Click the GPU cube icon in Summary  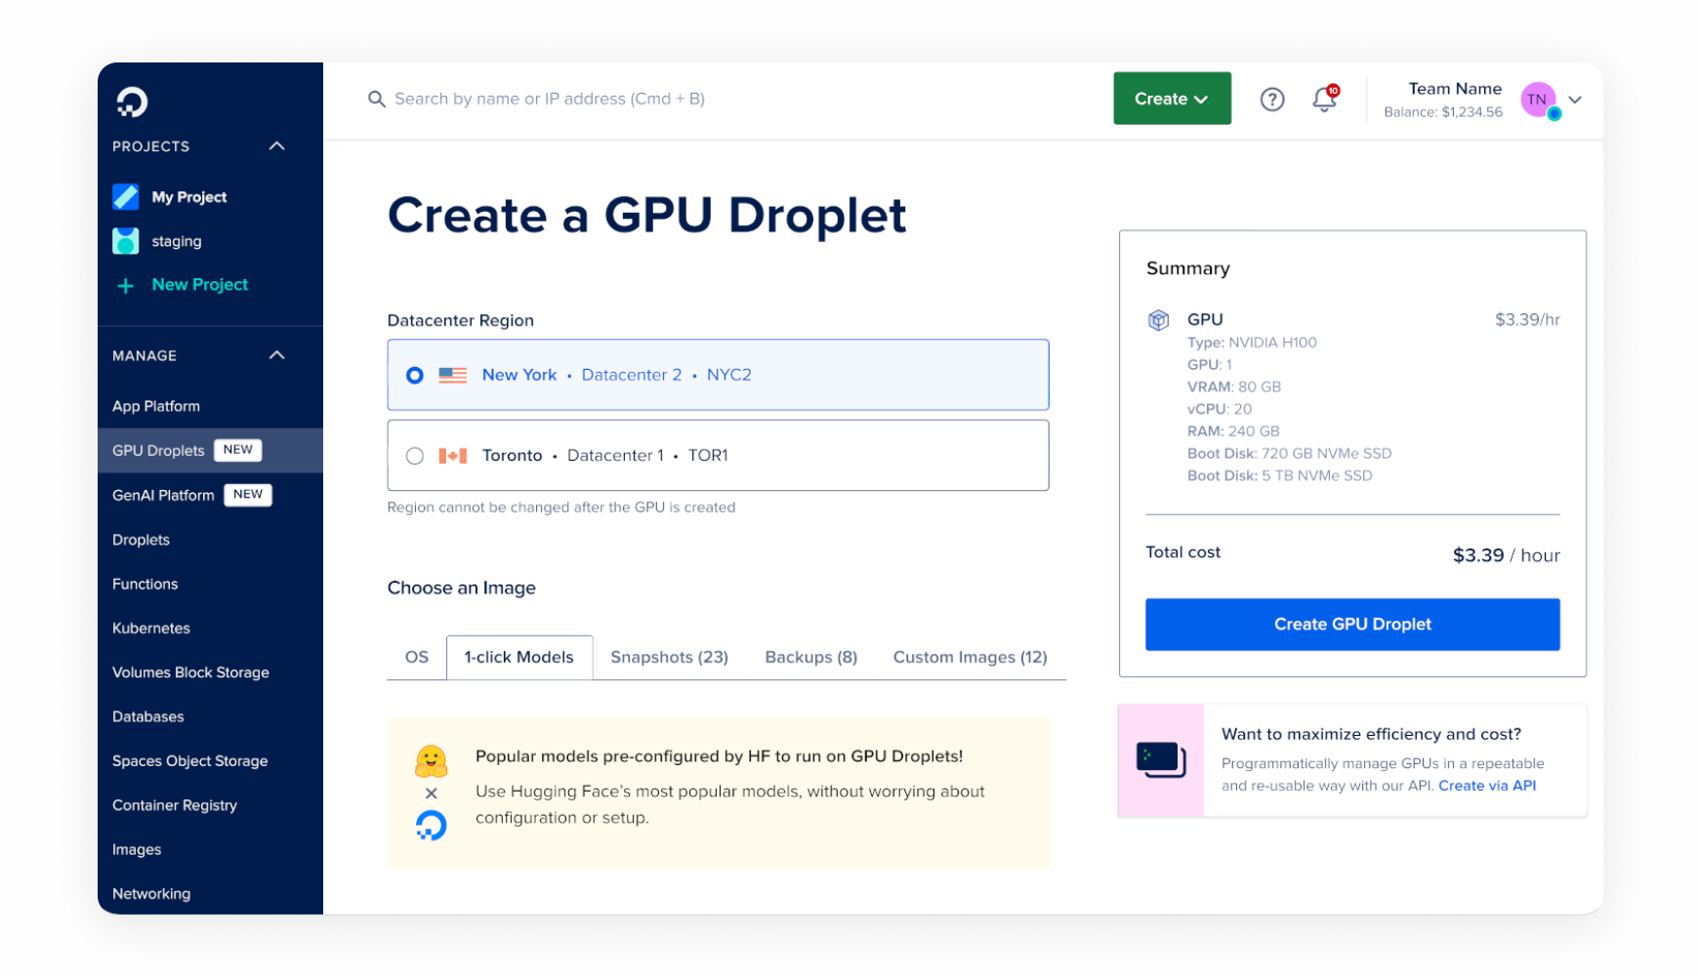tap(1158, 320)
